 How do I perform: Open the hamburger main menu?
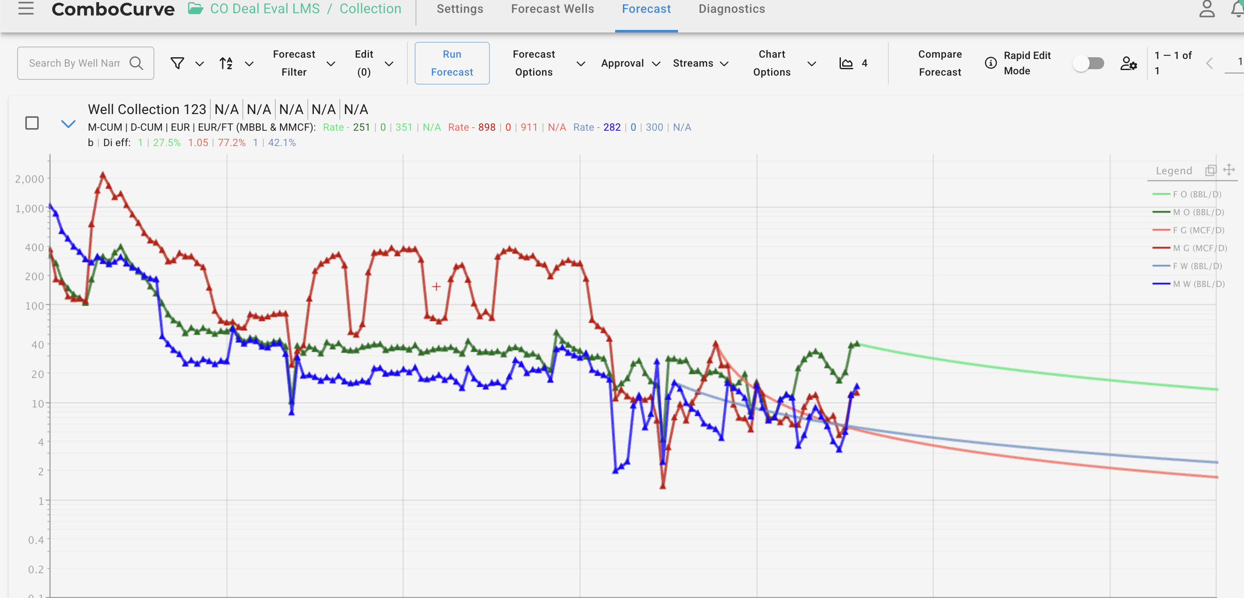[26, 9]
